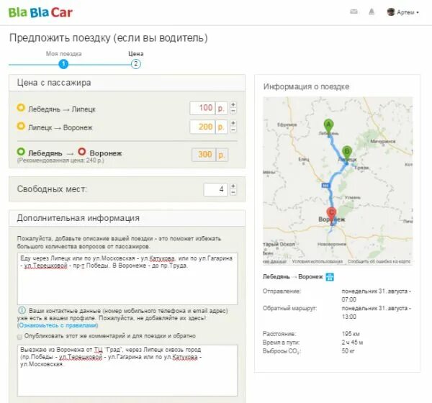Click the Свободных мест number field
The width and height of the screenshot is (432, 403).
point(215,189)
